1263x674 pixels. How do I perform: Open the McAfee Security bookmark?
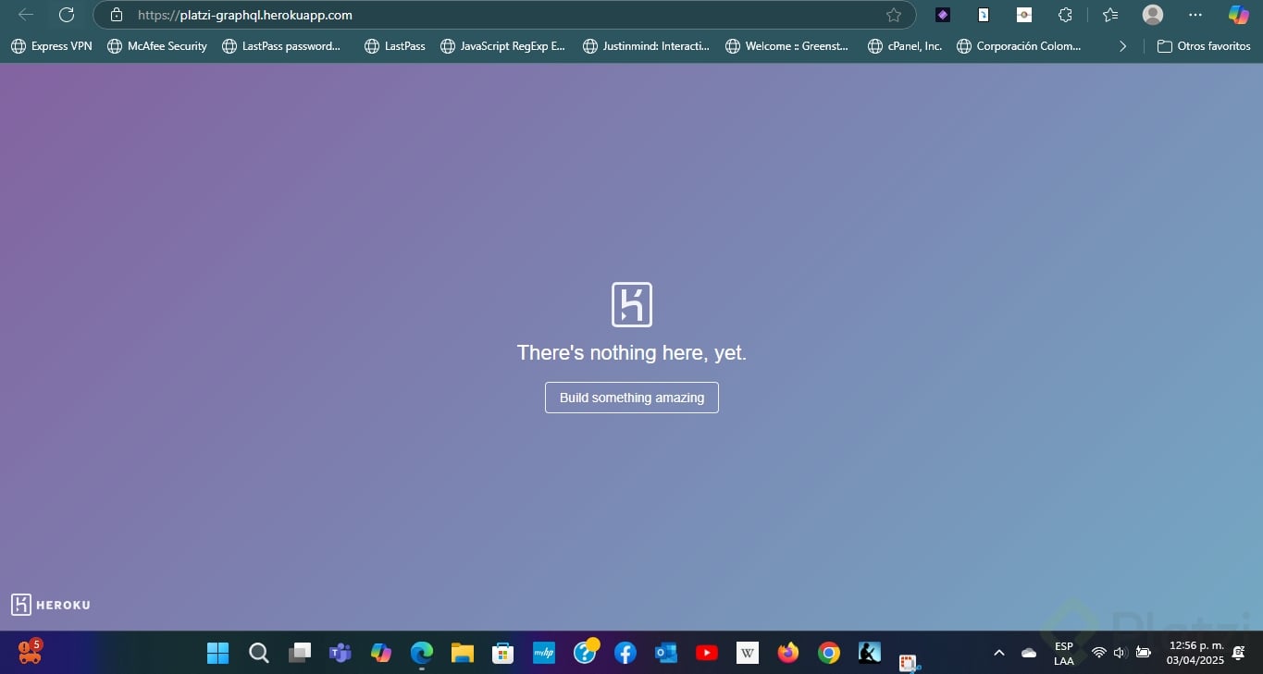pos(157,46)
